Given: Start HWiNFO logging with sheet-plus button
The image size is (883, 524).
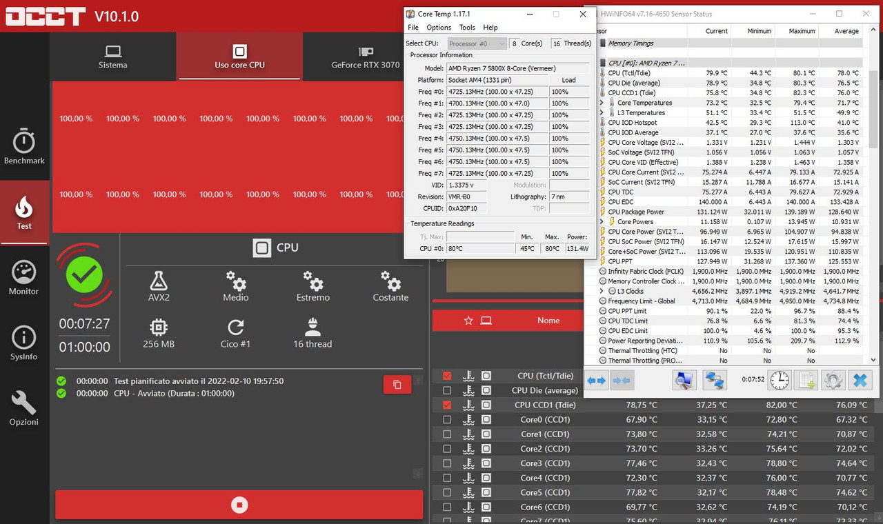Looking at the screenshot, I should [x=806, y=380].
